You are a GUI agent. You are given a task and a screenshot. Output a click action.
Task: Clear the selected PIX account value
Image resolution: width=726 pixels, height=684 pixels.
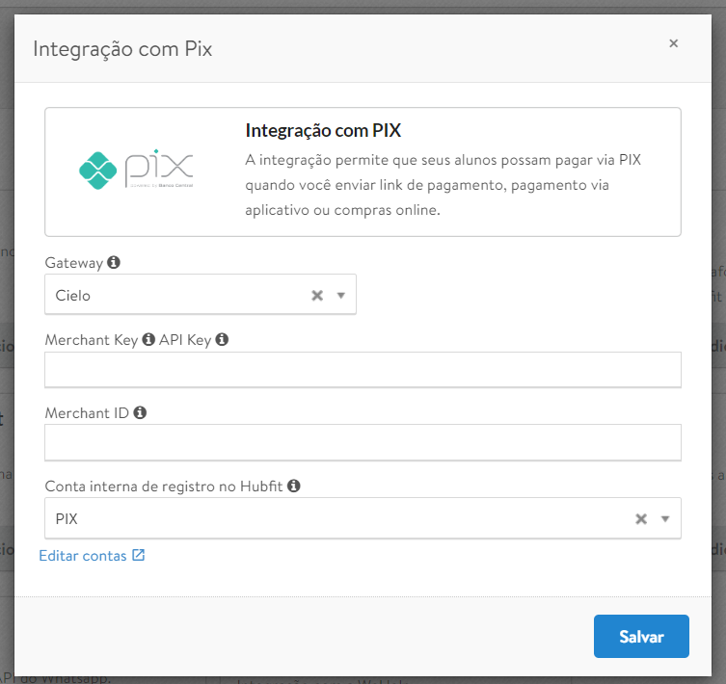(641, 519)
